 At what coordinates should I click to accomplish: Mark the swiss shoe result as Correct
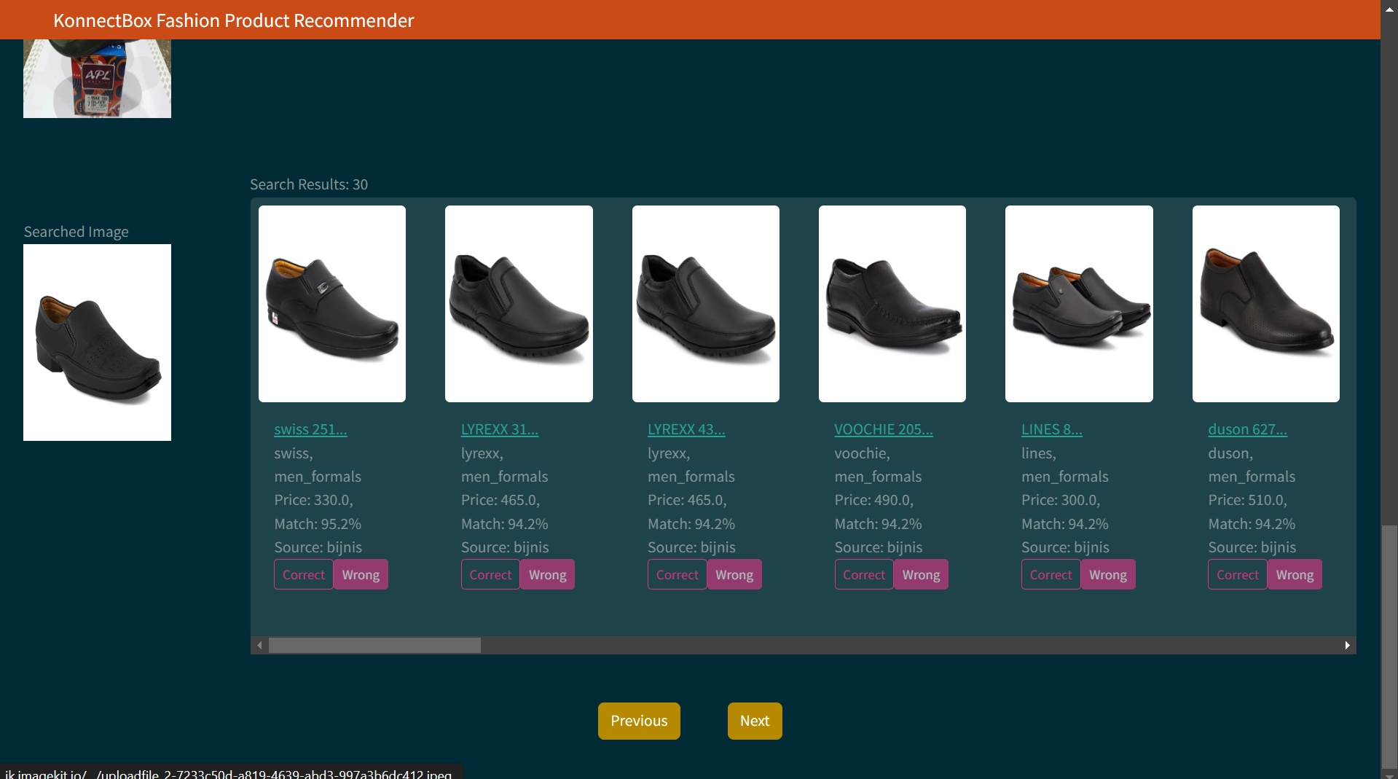coord(303,574)
